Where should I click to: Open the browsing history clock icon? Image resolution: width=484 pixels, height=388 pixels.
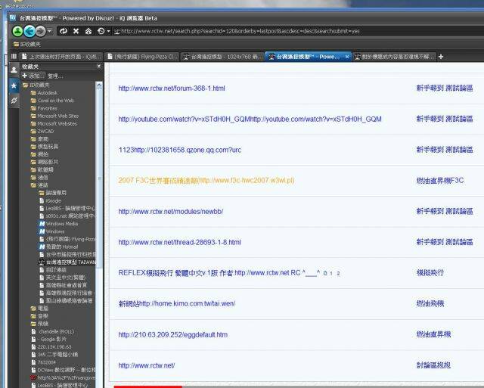pos(101,31)
